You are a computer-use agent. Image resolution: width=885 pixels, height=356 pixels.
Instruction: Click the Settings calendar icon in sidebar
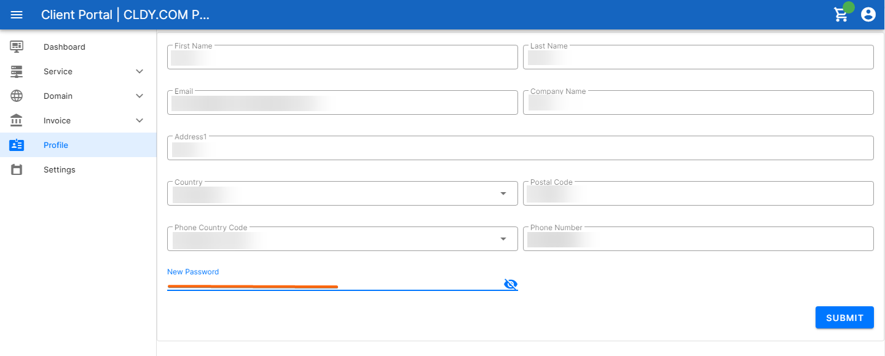(17, 169)
